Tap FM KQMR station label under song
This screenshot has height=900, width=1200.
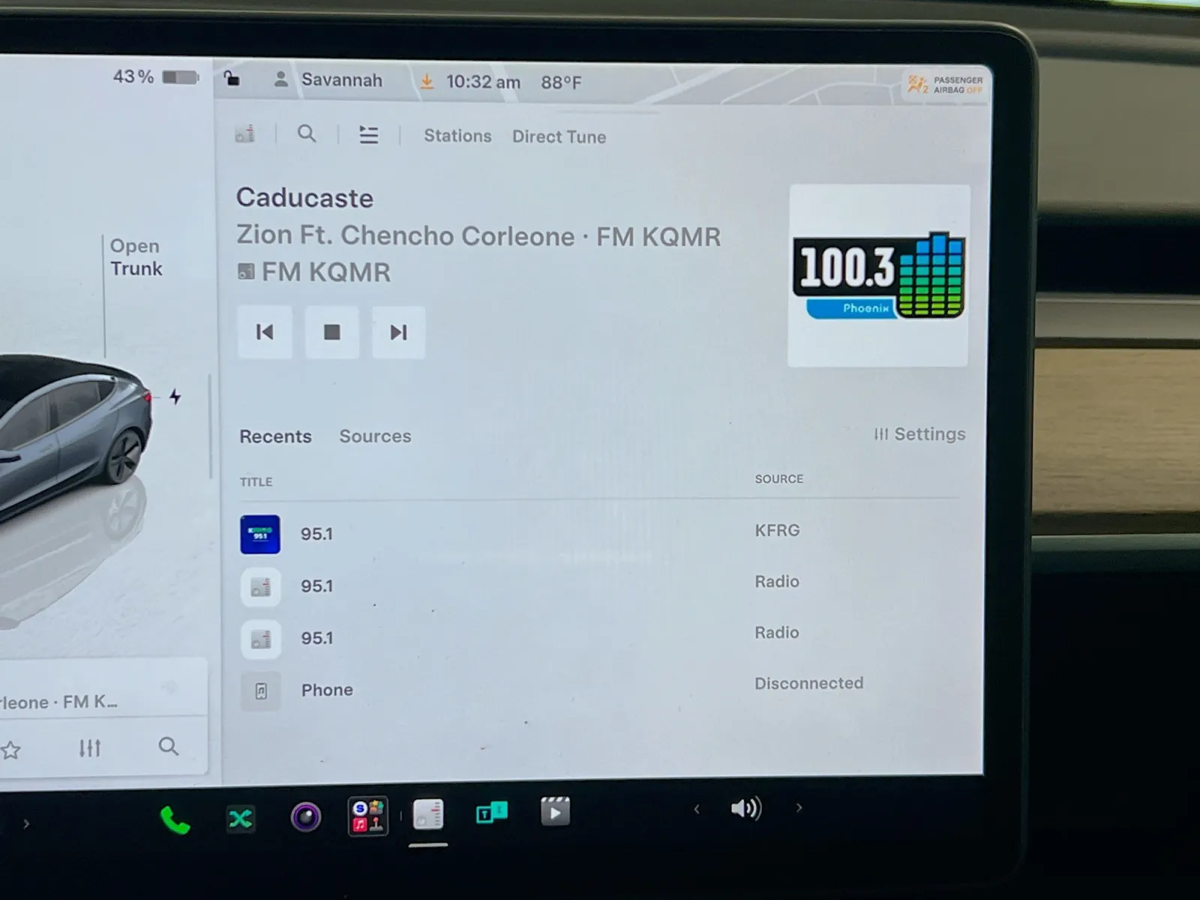click(314, 271)
